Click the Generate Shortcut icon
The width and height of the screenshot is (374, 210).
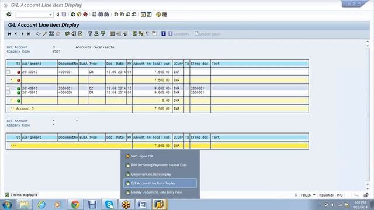pyautogui.click(x=149, y=15)
